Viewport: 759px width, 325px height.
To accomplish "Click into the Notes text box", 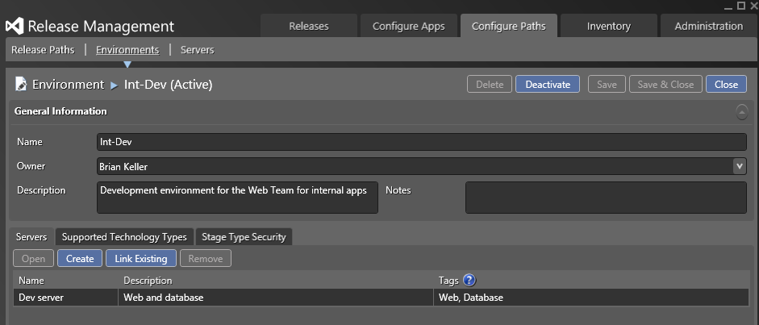I will pos(605,198).
